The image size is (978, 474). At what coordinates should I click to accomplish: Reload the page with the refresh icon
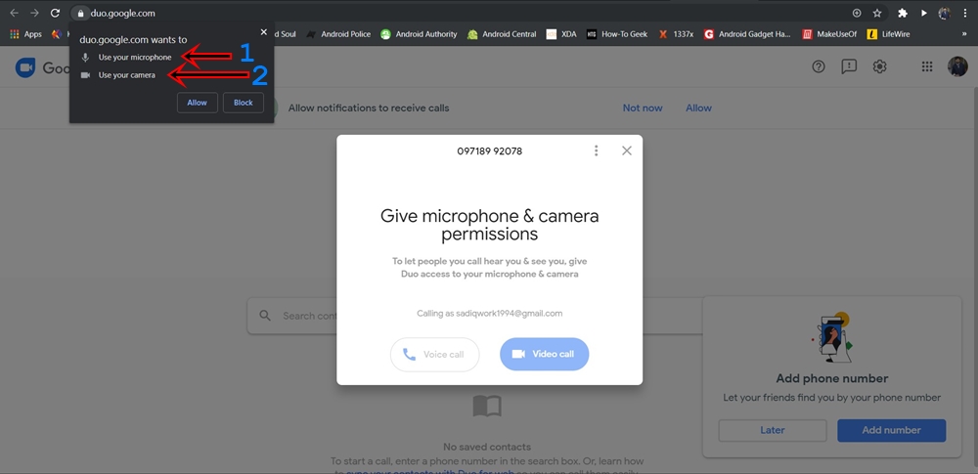(x=56, y=13)
